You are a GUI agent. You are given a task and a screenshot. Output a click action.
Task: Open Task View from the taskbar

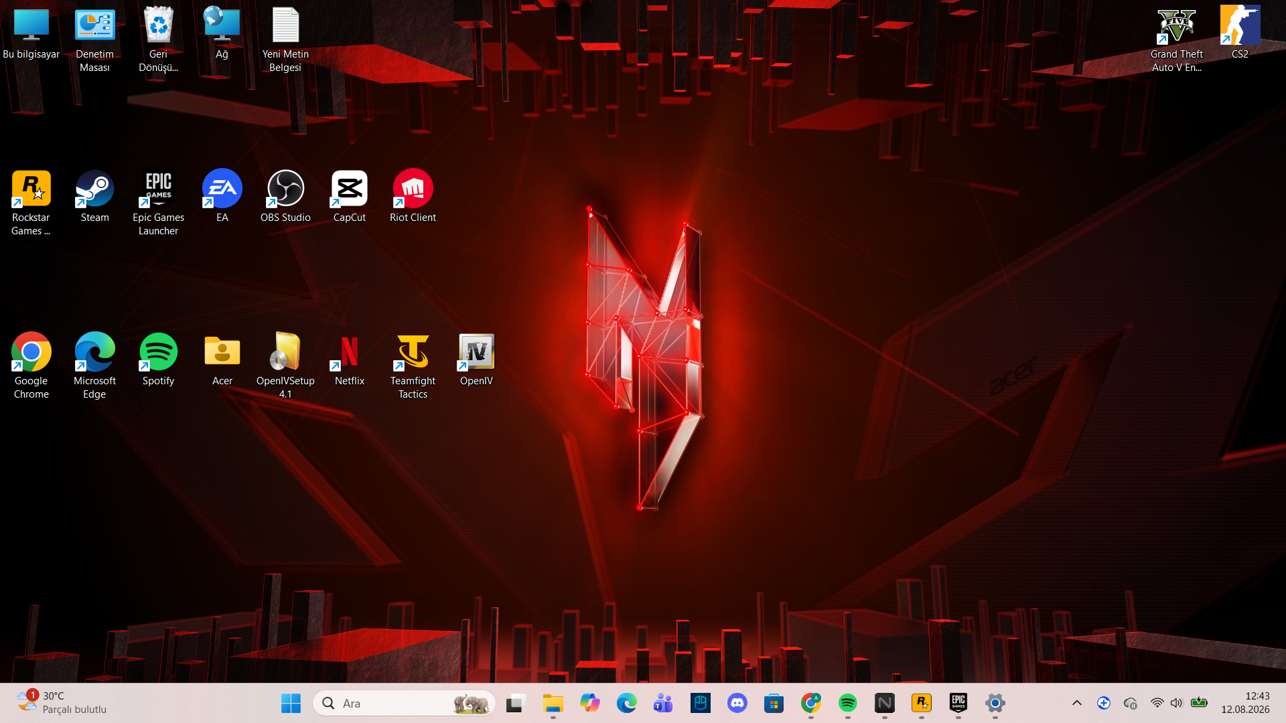514,704
